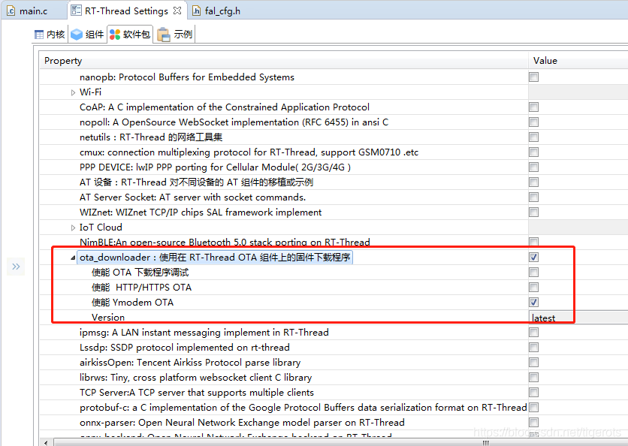
Task: Enable the CoAP package checkbox
Action: coord(533,107)
